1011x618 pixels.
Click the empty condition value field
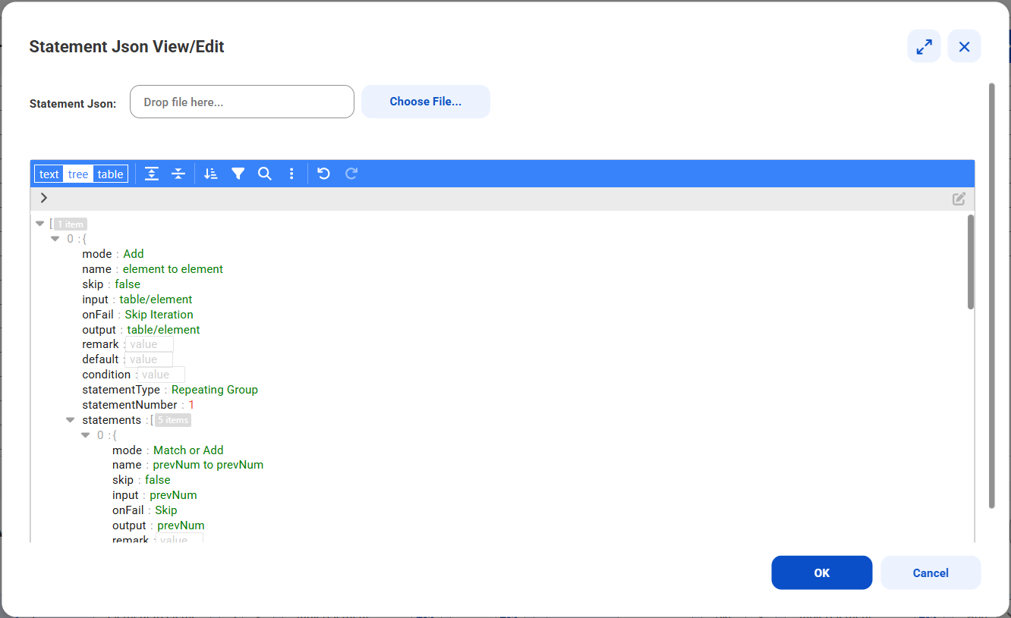pyautogui.click(x=161, y=375)
